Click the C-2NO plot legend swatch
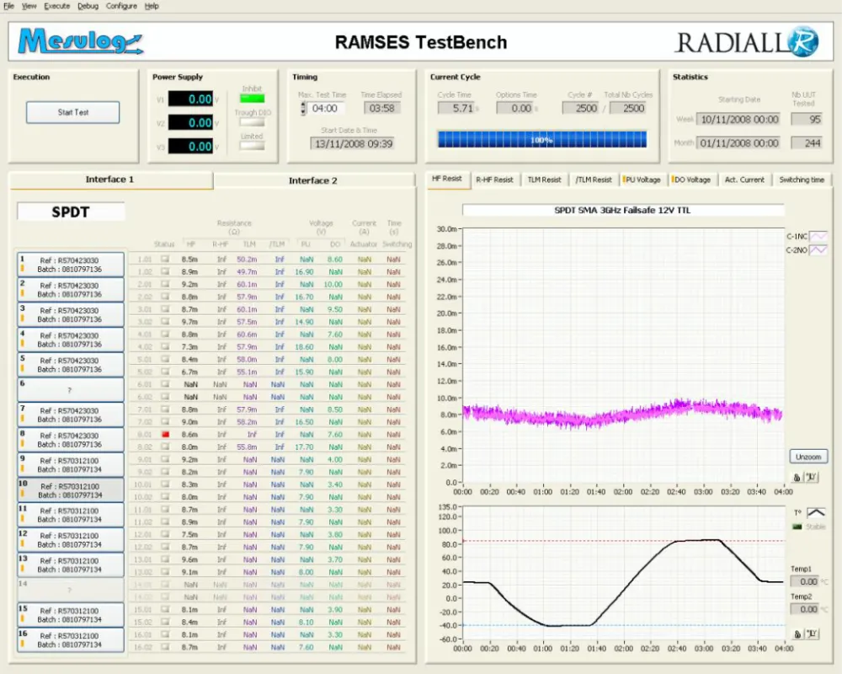This screenshot has width=842, height=674. pyautogui.click(x=818, y=249)
